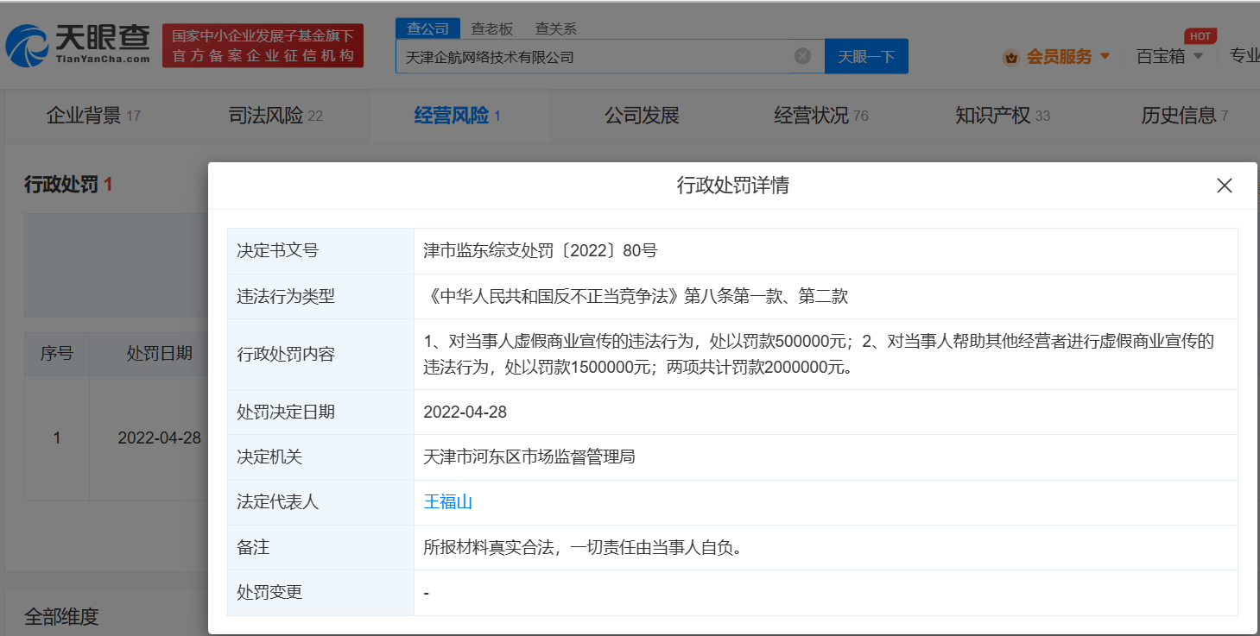
Task: Close the 行政处罚详情 dialog
Action: [1224, 185]
